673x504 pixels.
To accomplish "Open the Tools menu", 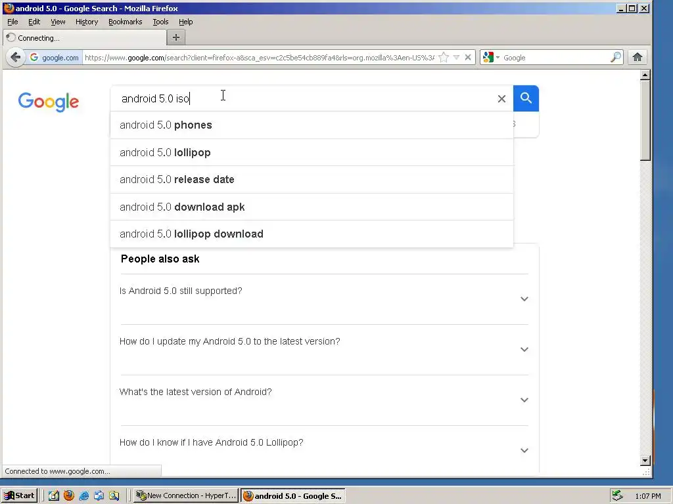I will point(160,22).
